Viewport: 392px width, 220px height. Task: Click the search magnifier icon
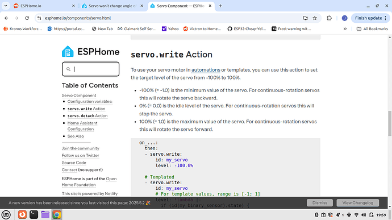tap(68, 69)
